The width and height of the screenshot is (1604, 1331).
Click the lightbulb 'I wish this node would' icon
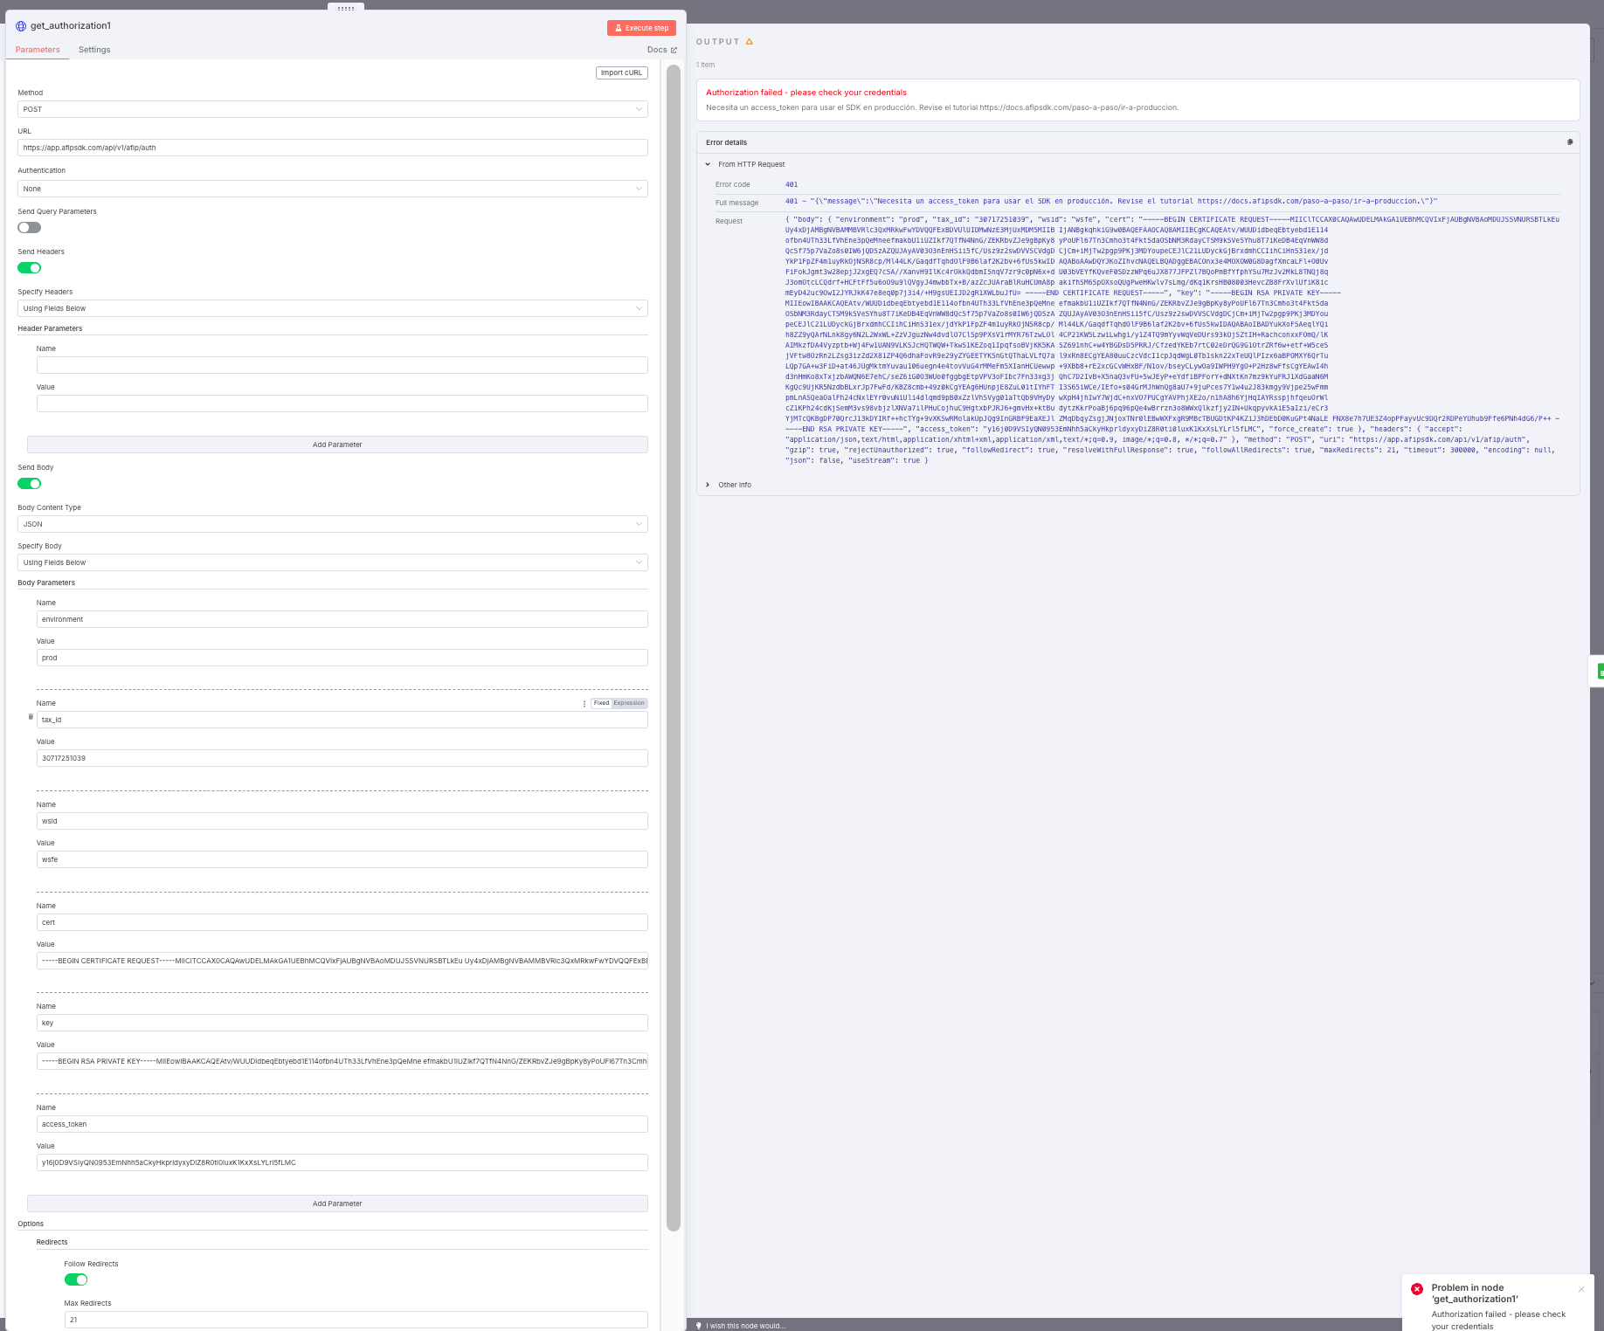tap(699, 1326)
